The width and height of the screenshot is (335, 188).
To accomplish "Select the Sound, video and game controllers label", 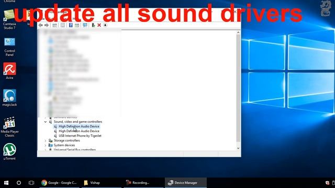I will tap(78, 122).
